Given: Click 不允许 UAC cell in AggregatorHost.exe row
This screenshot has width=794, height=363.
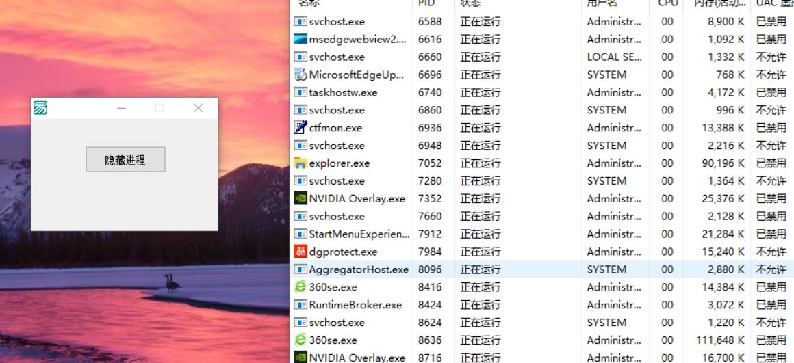Looking at the screenshot, I should click(771, 269).
